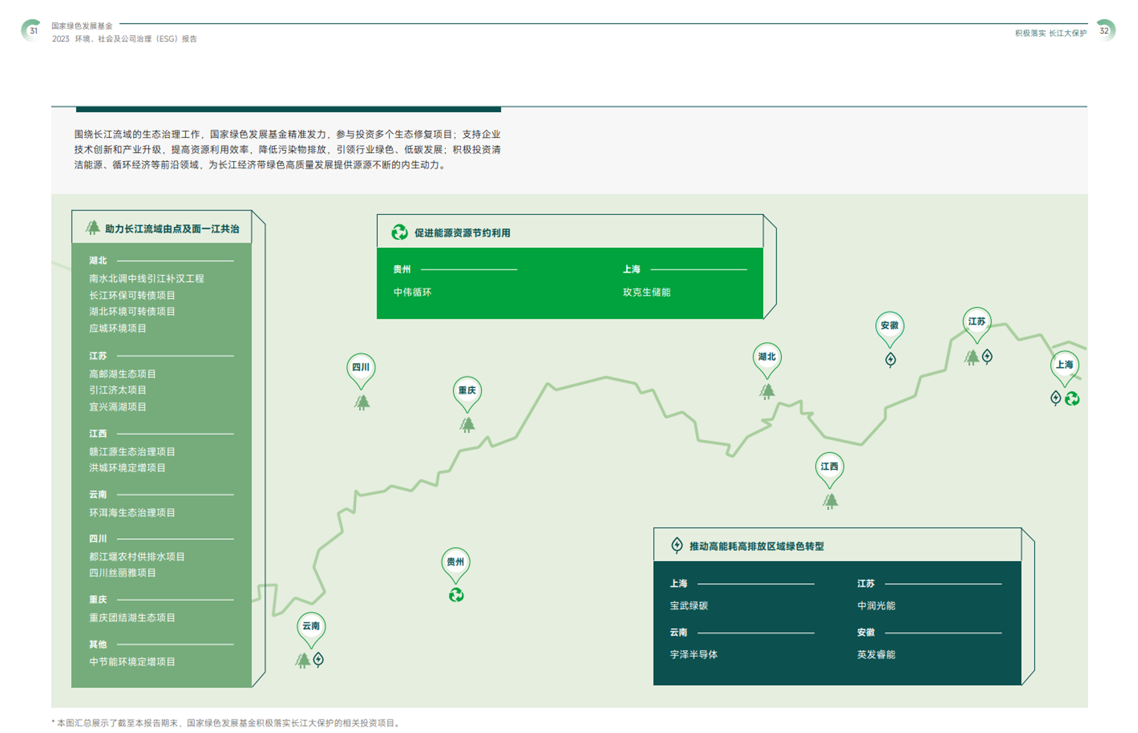Click the 其他 heading in left panel
Screen dimensions: 1138x733
pyautogui.click(x=98, y=644)
